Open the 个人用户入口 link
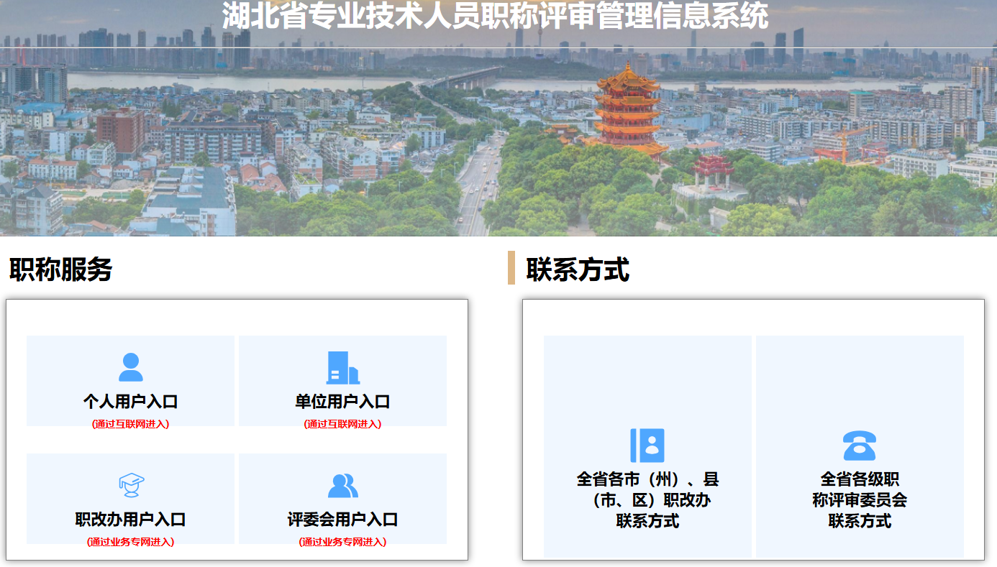 [131, 401]
